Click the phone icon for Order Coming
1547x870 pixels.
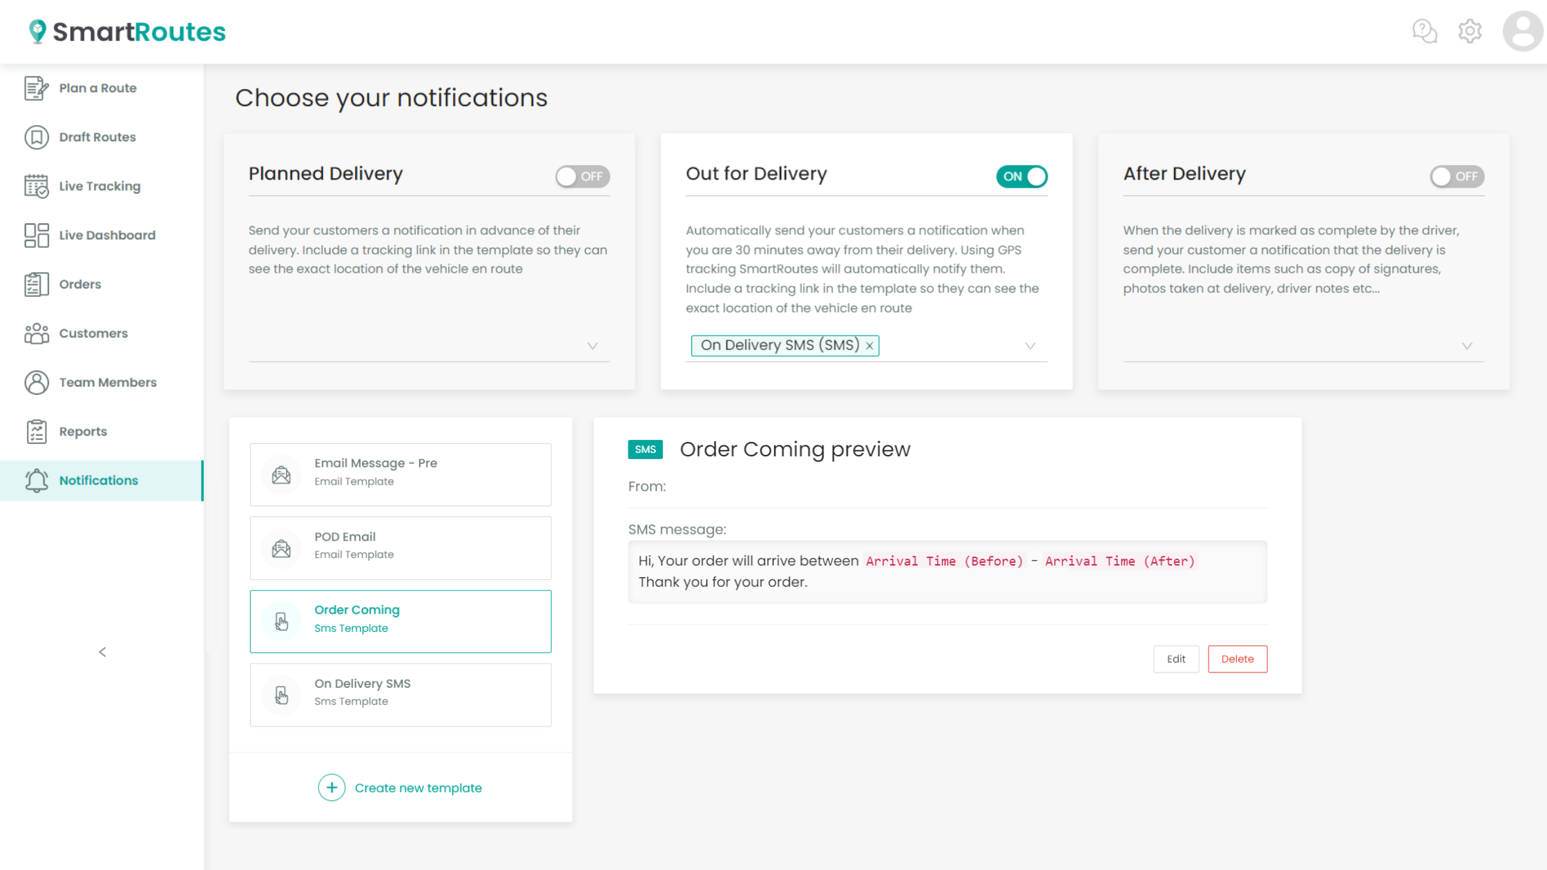281,621
